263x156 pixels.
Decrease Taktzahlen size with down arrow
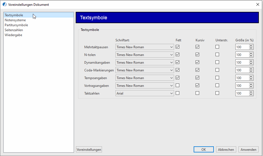(x=251, y=95)
